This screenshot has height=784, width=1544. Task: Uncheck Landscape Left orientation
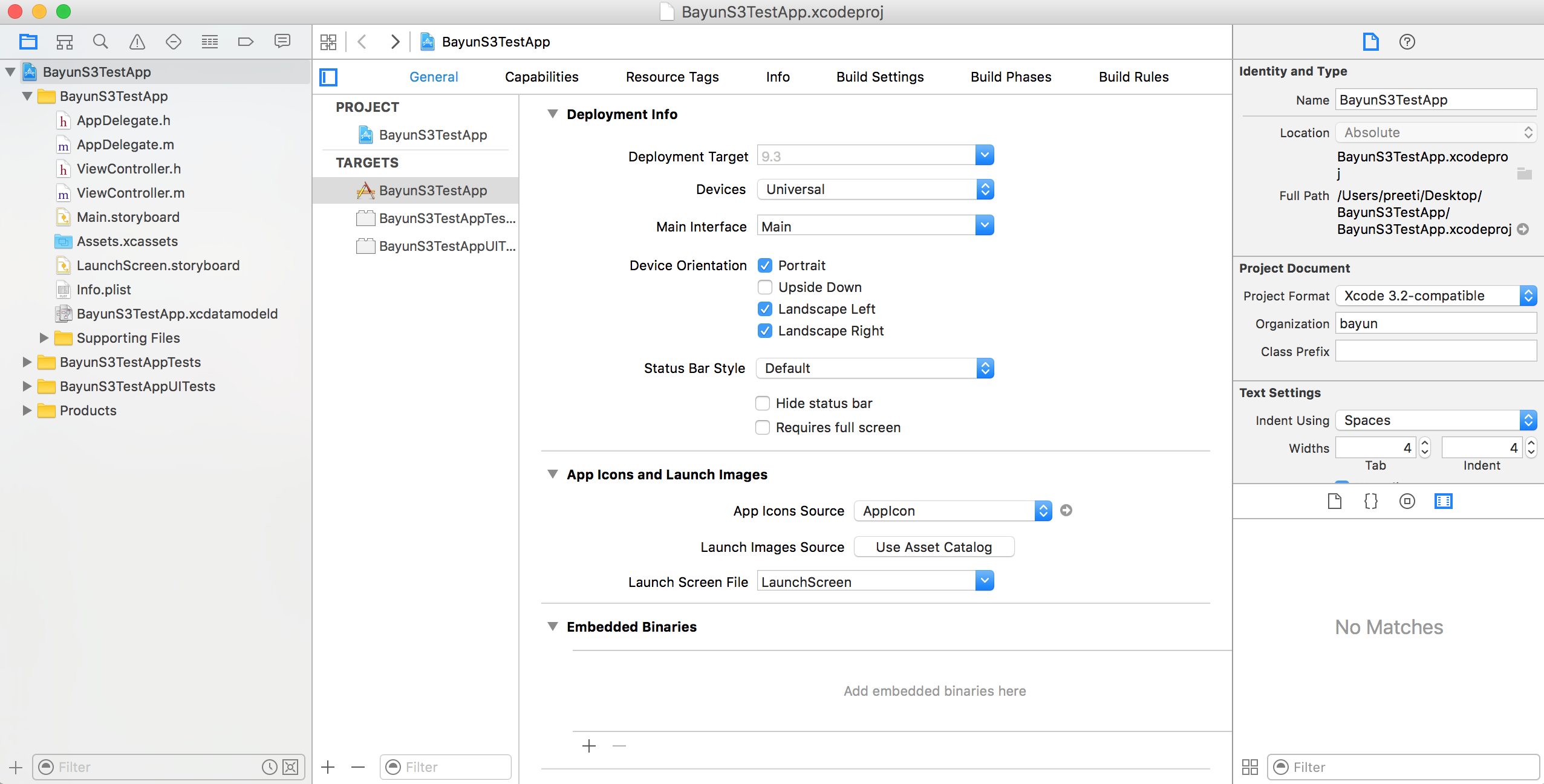[765, 309]
